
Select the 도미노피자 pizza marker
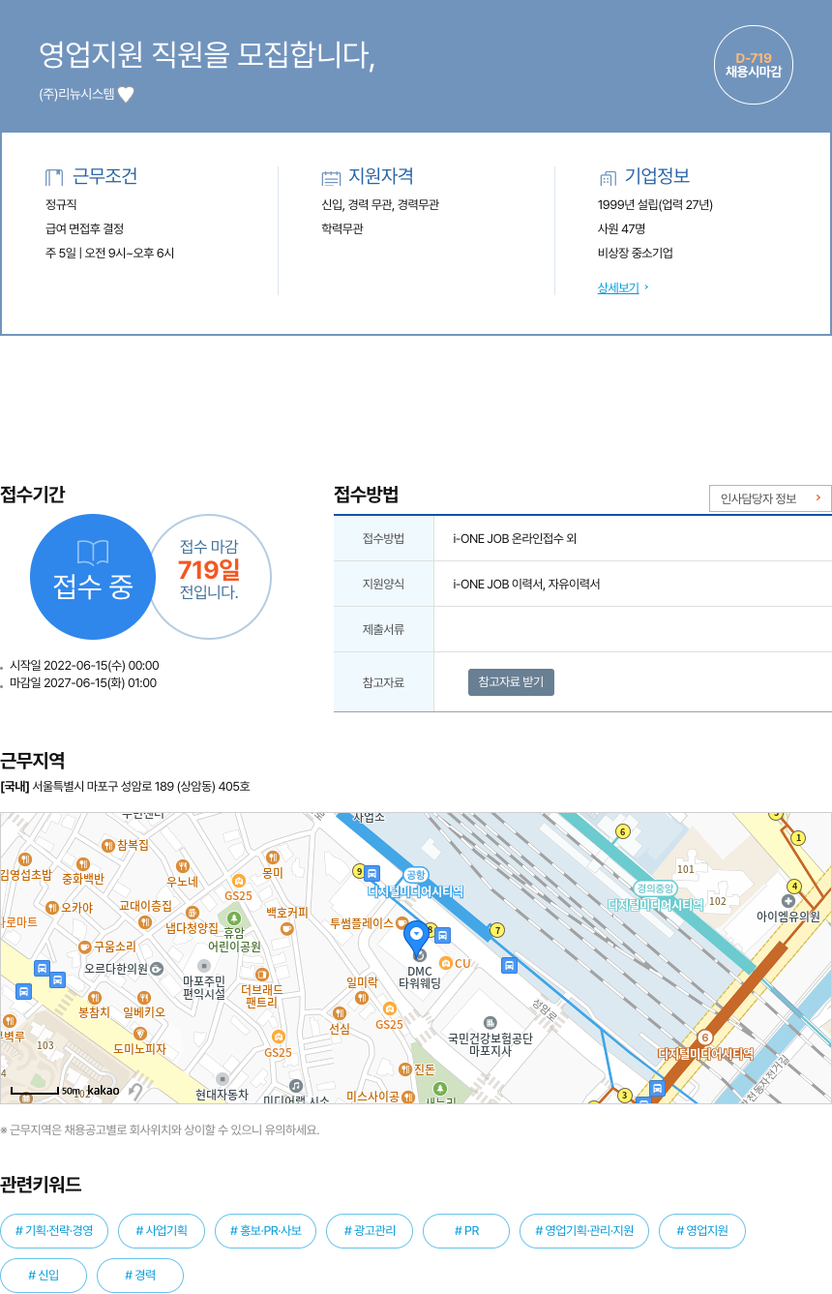point(139,1034)
